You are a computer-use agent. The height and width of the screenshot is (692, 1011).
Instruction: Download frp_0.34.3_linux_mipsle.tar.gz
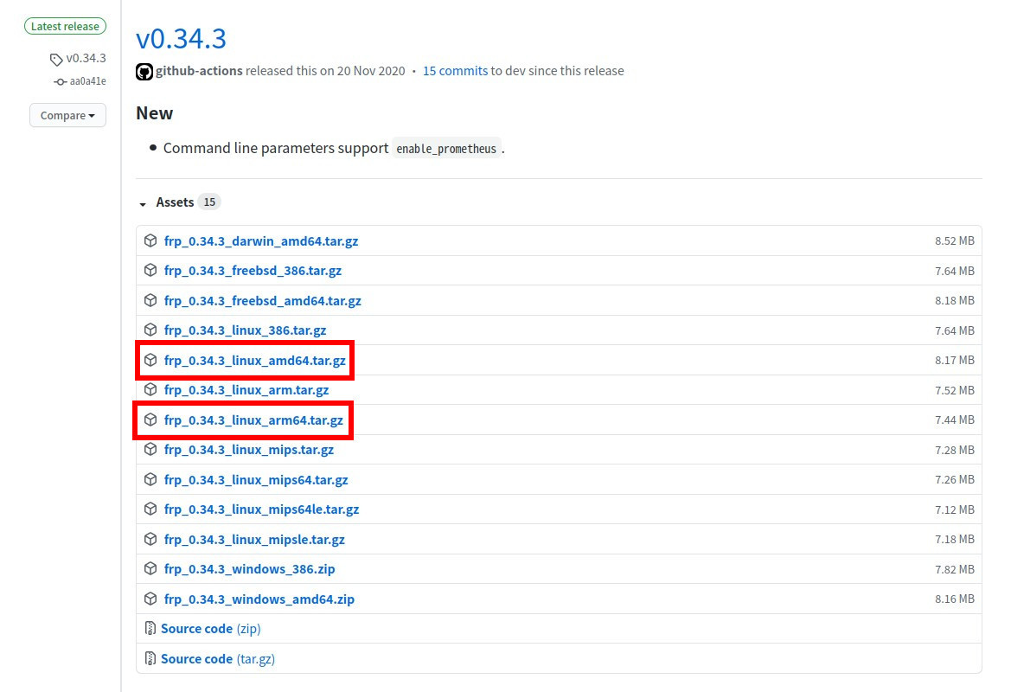254,539
